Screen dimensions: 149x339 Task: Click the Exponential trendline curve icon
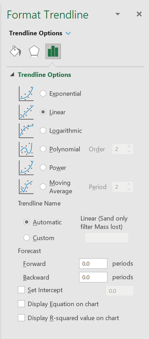coord(26,94)
